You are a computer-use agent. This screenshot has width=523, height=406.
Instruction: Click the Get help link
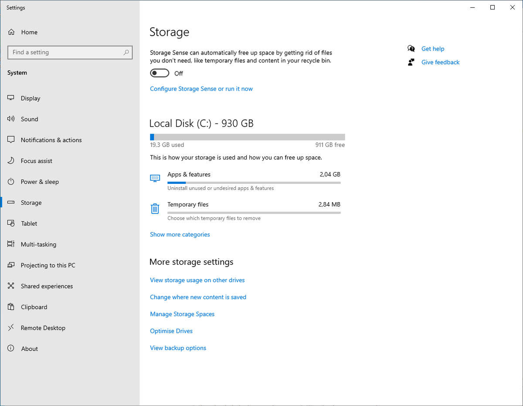(x=432, y=49)
